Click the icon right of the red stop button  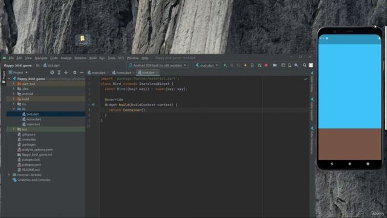pyautogui.click(x=275, y=65)
